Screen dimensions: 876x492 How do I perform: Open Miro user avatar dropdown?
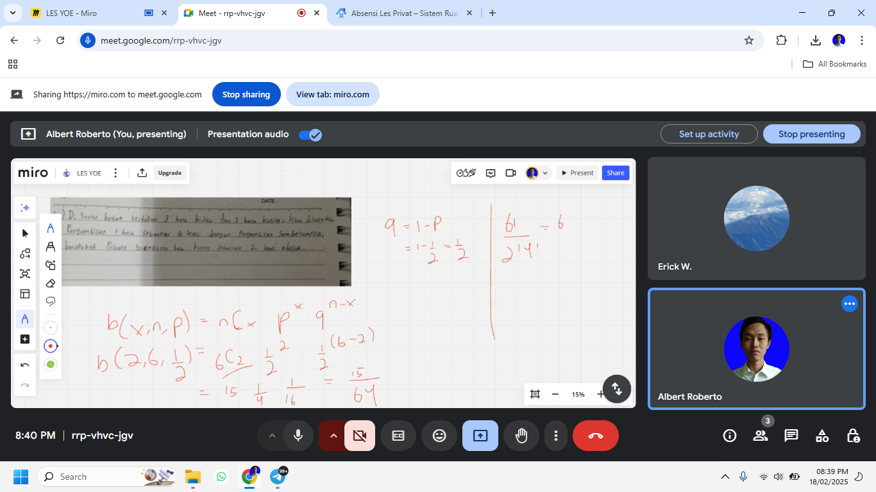539,173
